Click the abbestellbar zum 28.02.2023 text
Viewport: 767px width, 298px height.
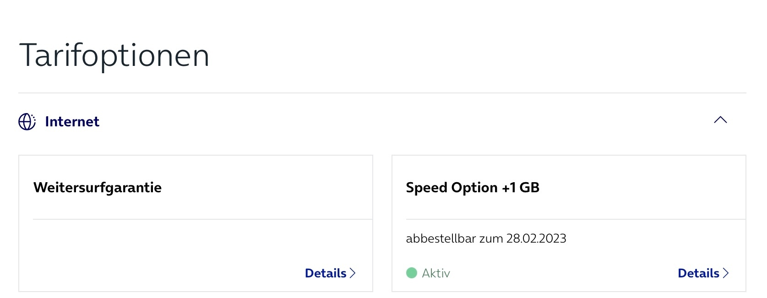pos(486,238)
